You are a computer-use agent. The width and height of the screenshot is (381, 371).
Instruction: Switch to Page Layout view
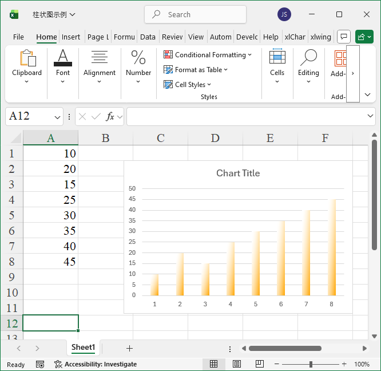[x=237, y=364]
